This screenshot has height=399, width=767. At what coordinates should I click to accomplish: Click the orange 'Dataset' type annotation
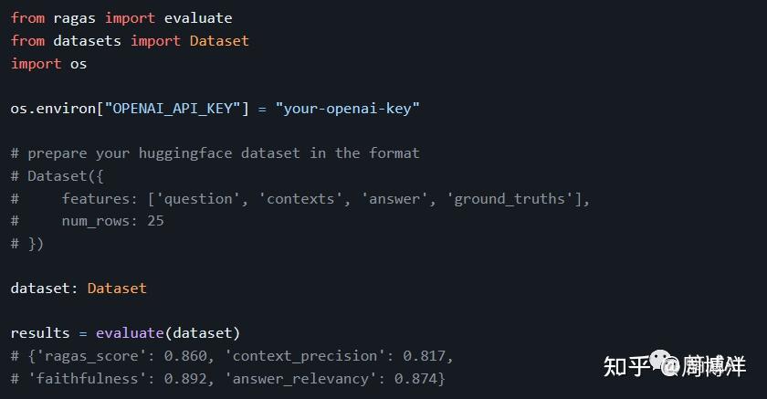117,288
